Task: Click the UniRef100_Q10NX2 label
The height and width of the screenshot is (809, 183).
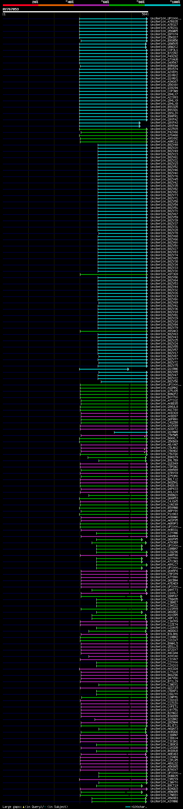Action: tap(164, 75)
